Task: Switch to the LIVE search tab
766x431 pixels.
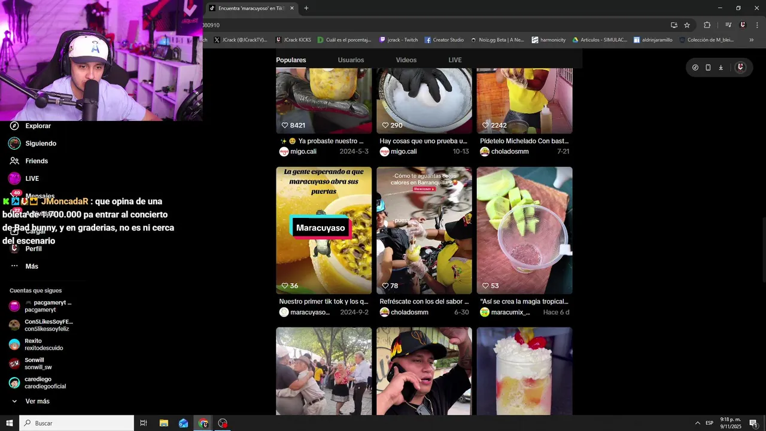Action: pos(455,60)
